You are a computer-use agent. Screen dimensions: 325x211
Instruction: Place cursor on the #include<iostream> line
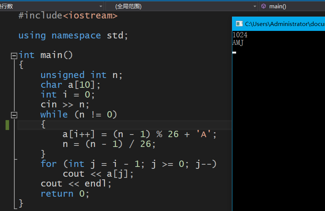pos(68,16)
